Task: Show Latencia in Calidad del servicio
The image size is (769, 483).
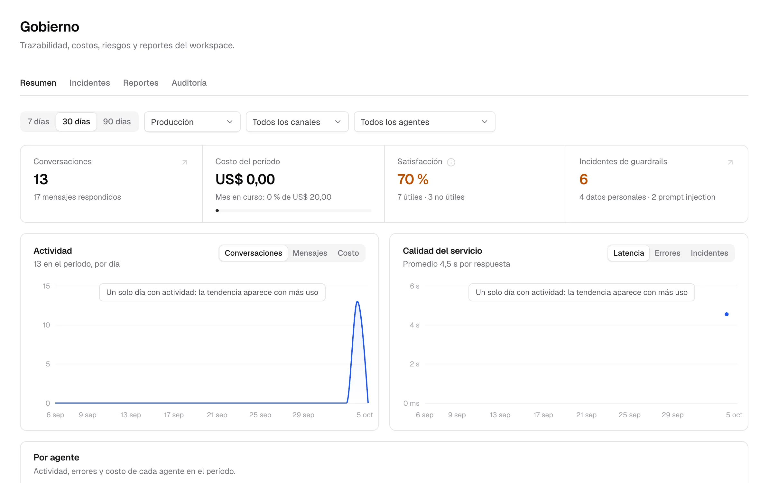Action: point(628,253)
